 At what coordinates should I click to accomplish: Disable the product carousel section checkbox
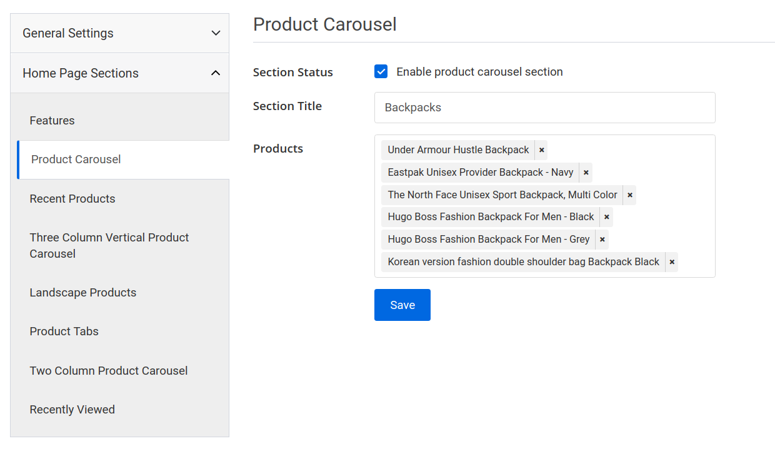[x=381, y=71]
